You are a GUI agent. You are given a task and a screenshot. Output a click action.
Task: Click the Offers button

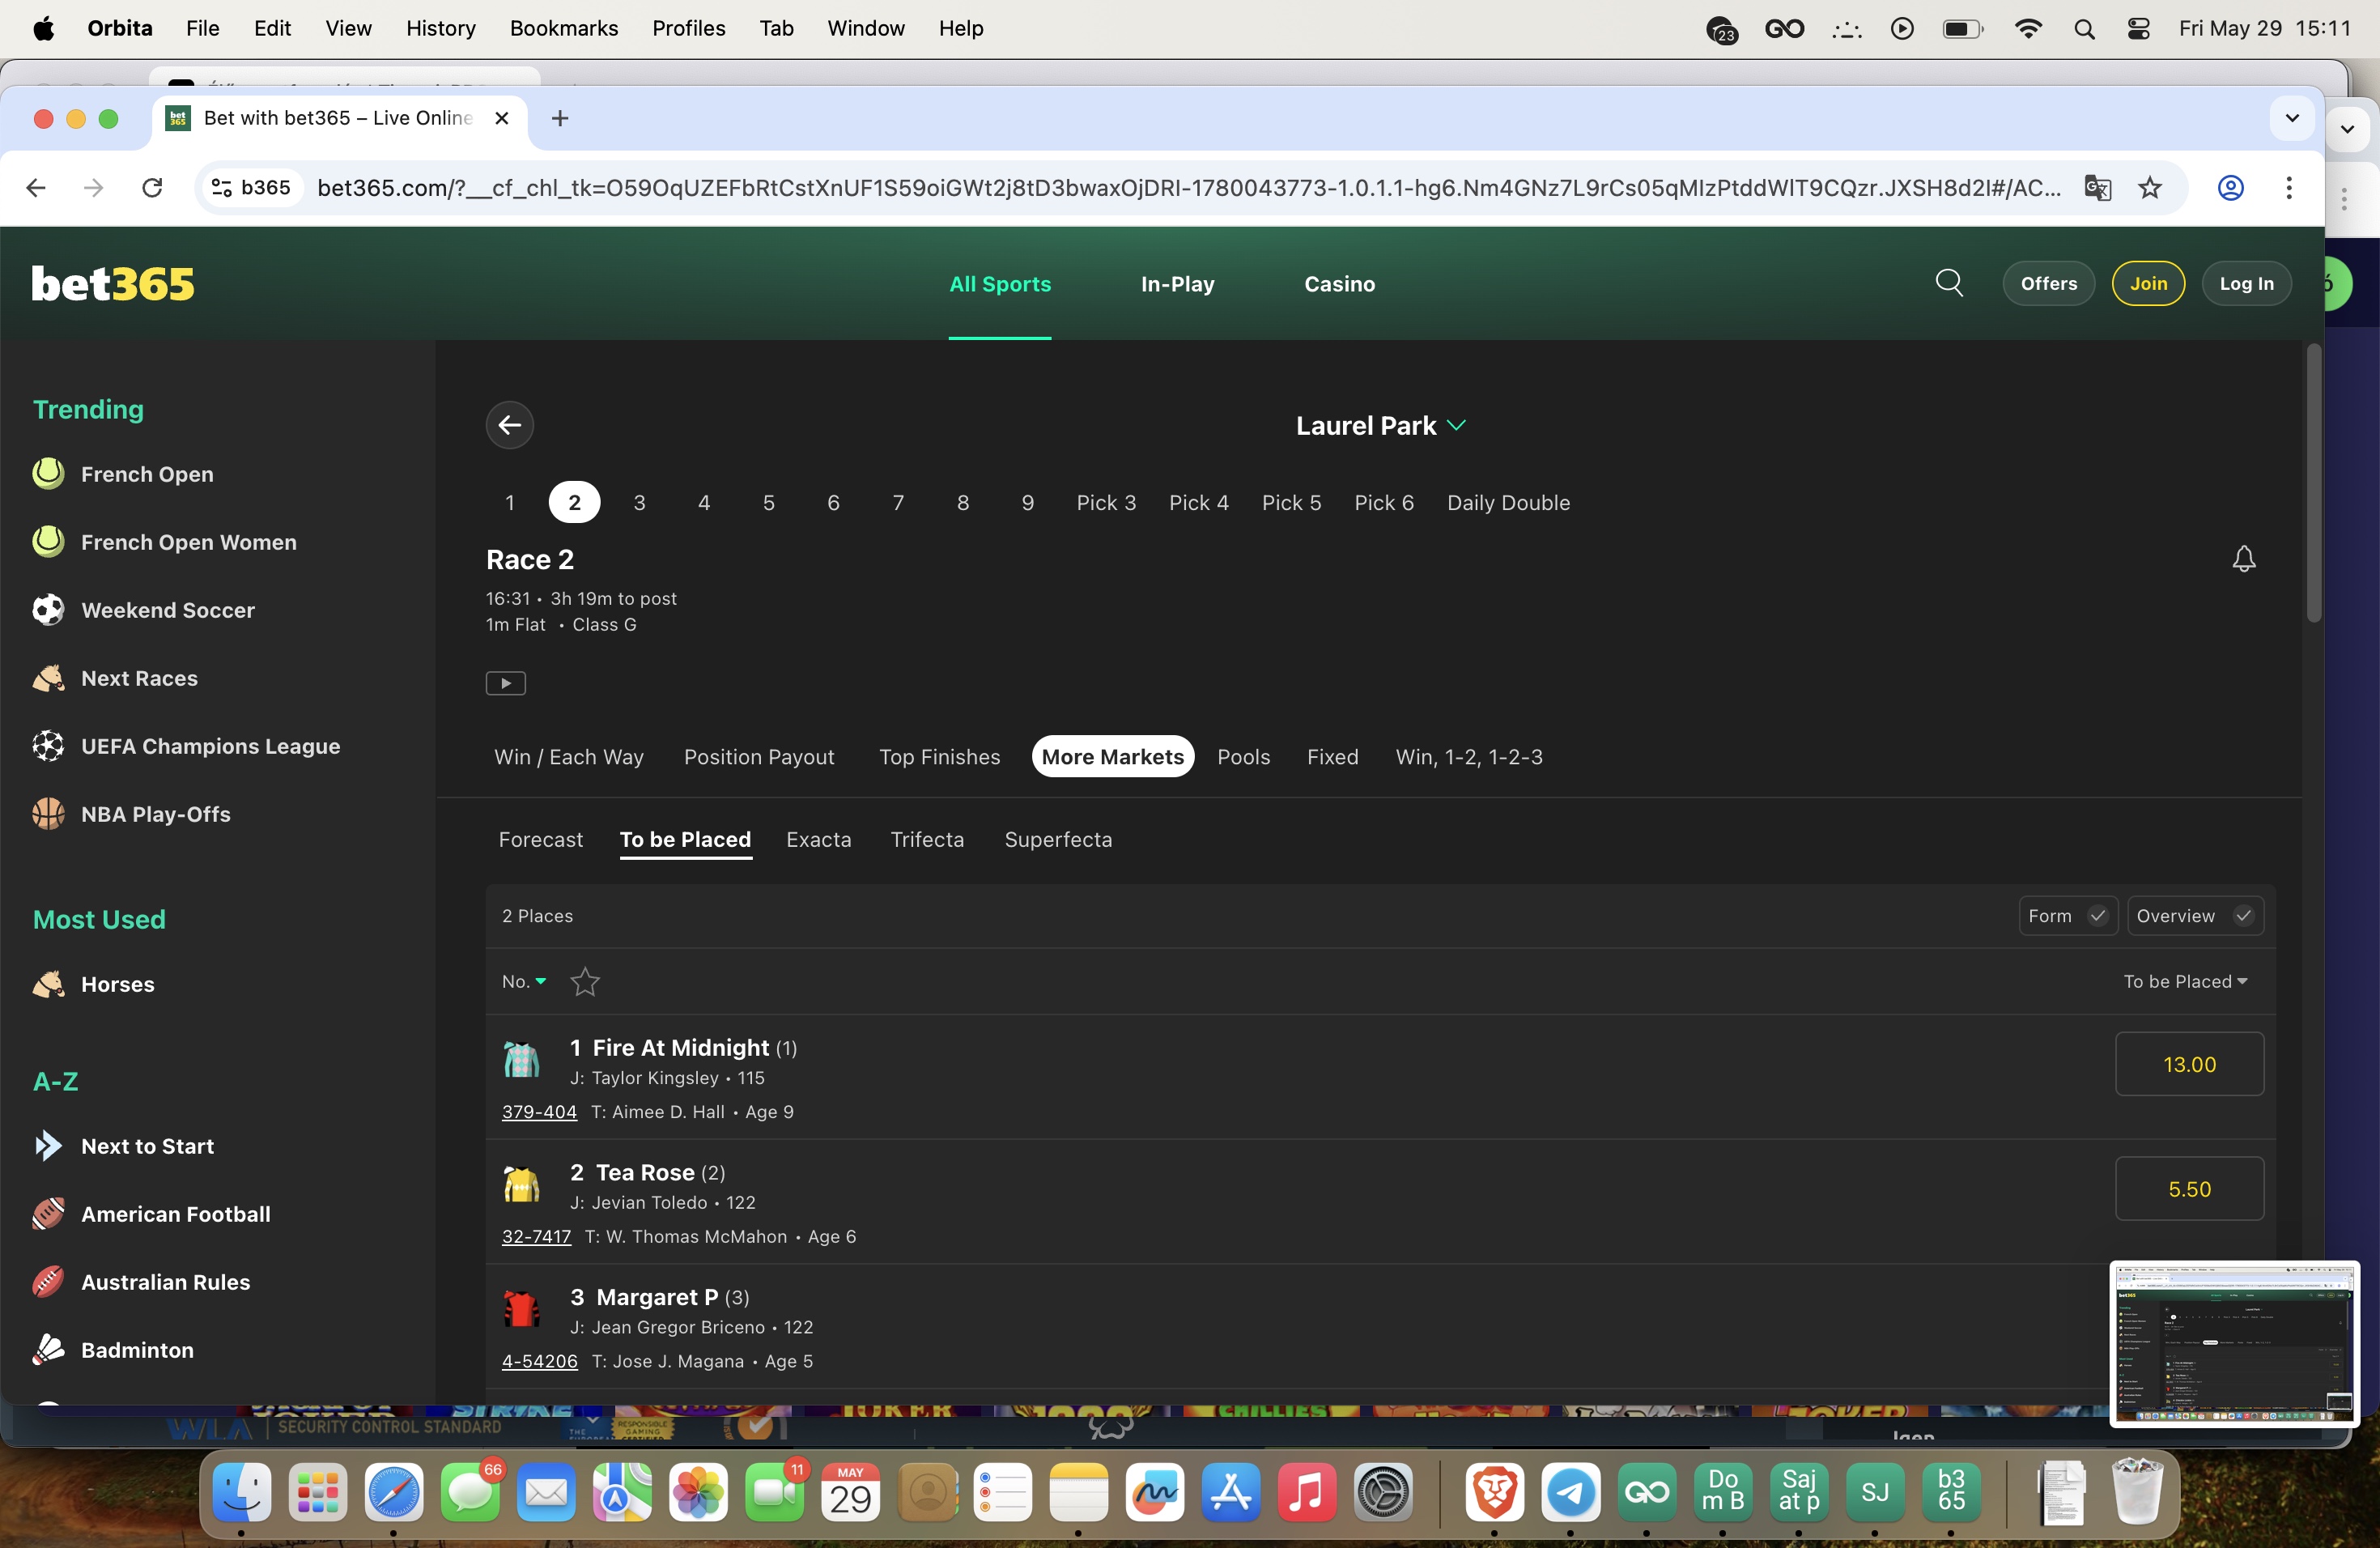point(2048,284)
